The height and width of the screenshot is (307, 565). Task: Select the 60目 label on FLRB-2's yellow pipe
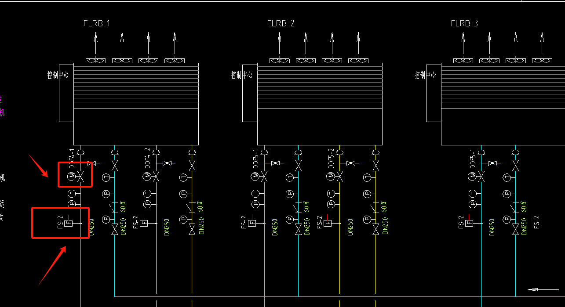click(x=385, y=207)
